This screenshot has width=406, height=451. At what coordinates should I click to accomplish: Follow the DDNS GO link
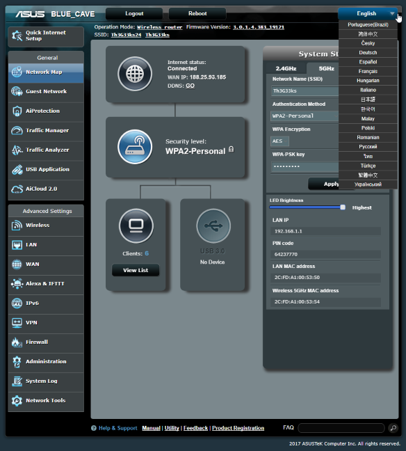click(x=190, y=86)
